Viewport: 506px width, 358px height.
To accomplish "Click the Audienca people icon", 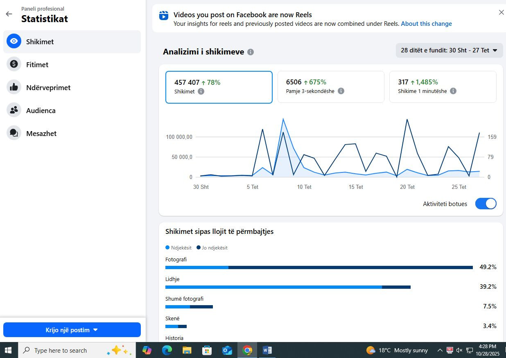I will click(x=14, y=110).
